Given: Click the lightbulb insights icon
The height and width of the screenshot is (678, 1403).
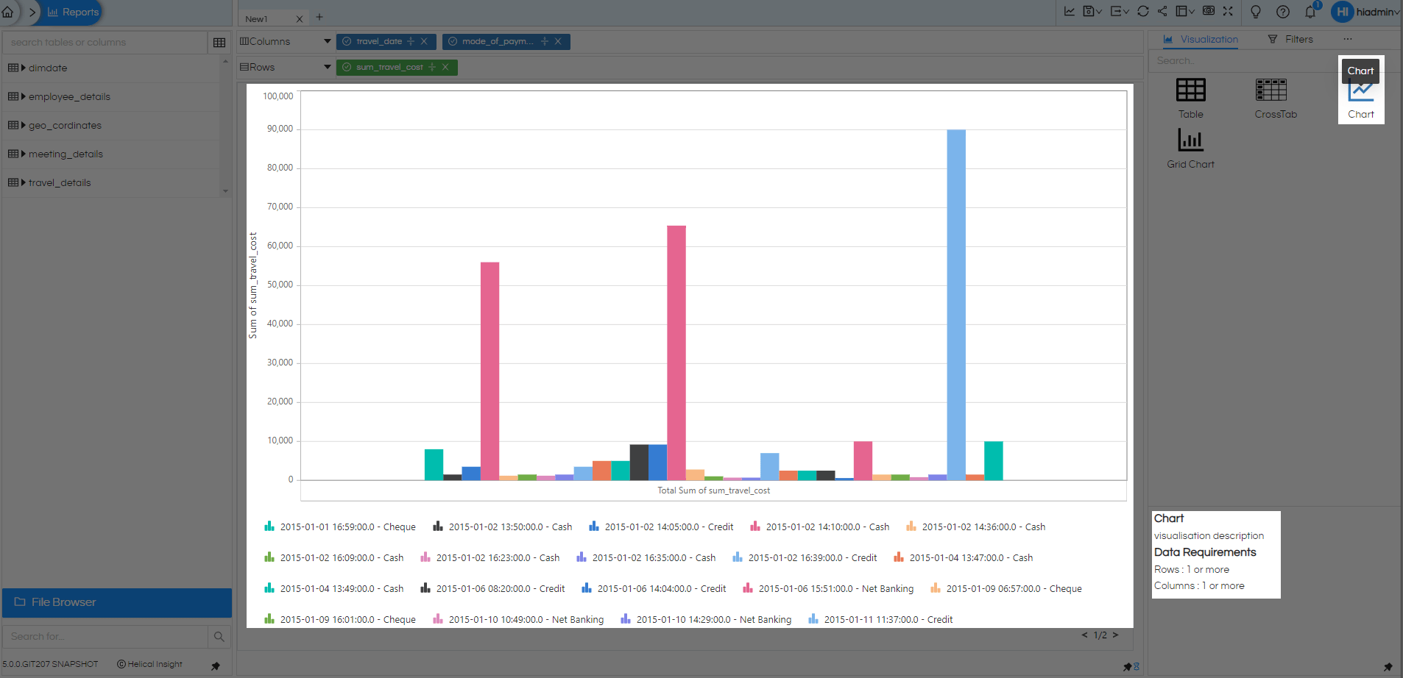Looking at the screenshot, I should [x=1255, y=12].
